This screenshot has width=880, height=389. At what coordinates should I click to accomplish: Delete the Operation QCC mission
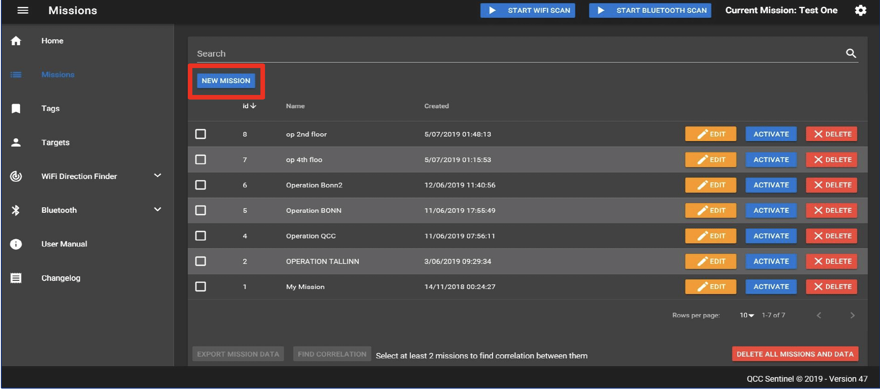pyautogui.click(x=832, y=236)
